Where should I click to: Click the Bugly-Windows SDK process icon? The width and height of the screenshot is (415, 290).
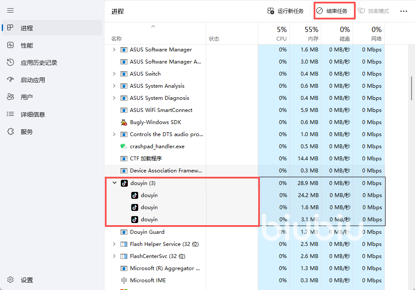tap(124, 122)
